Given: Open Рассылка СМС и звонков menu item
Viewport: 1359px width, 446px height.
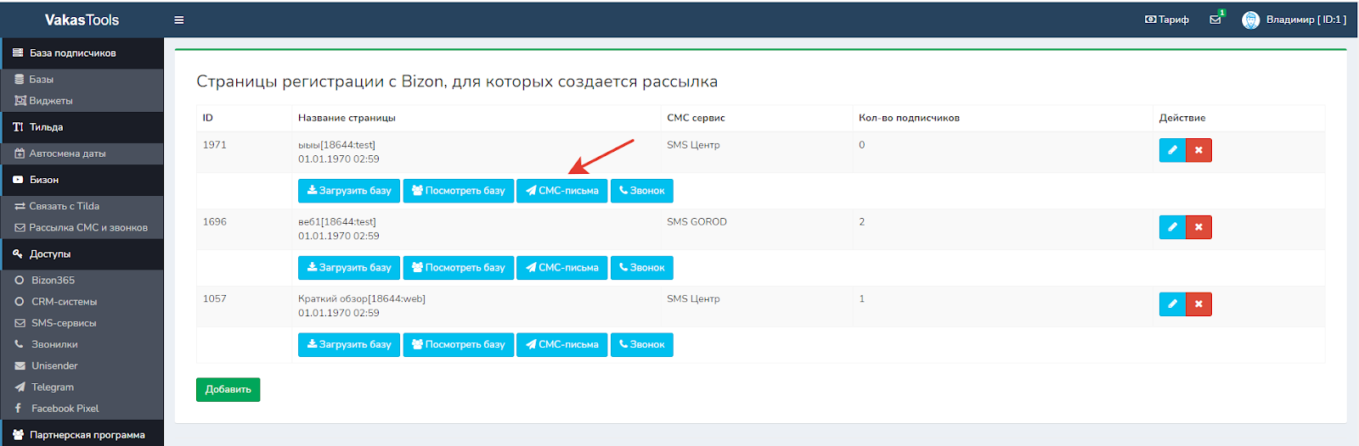Looking at the screenshot, I should click(87, 227).
